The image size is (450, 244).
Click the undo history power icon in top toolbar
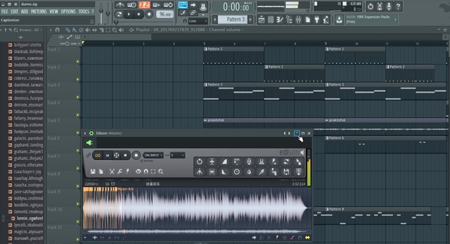tap(370, 7)
